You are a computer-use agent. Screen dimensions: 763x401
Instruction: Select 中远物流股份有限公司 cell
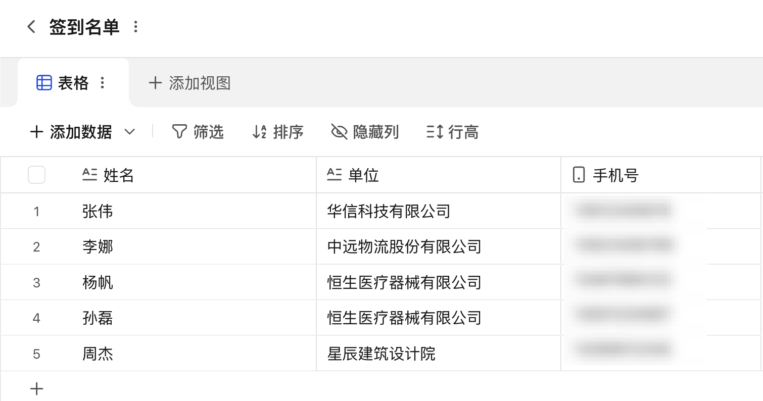(x=439, y=246)
